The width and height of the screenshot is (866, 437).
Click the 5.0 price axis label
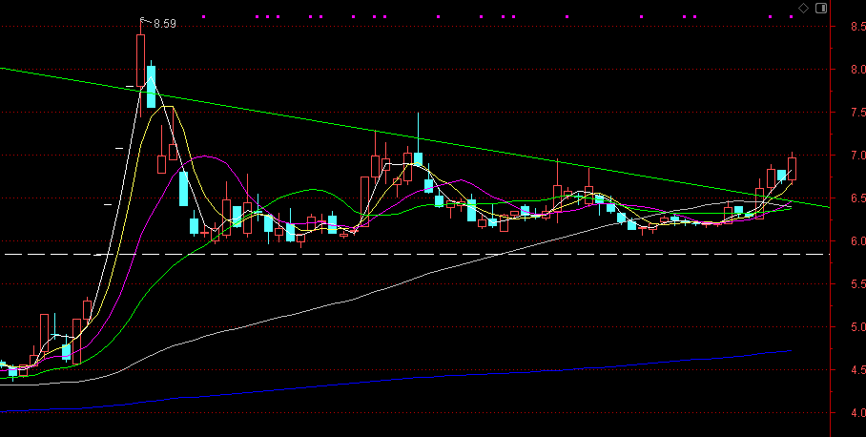pos(857,327)
